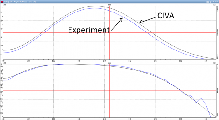The image size is (219, 120).
Task: Click the clipboard copy icon in the title bar
Action: pyautogui.click(x=211, y=2)
